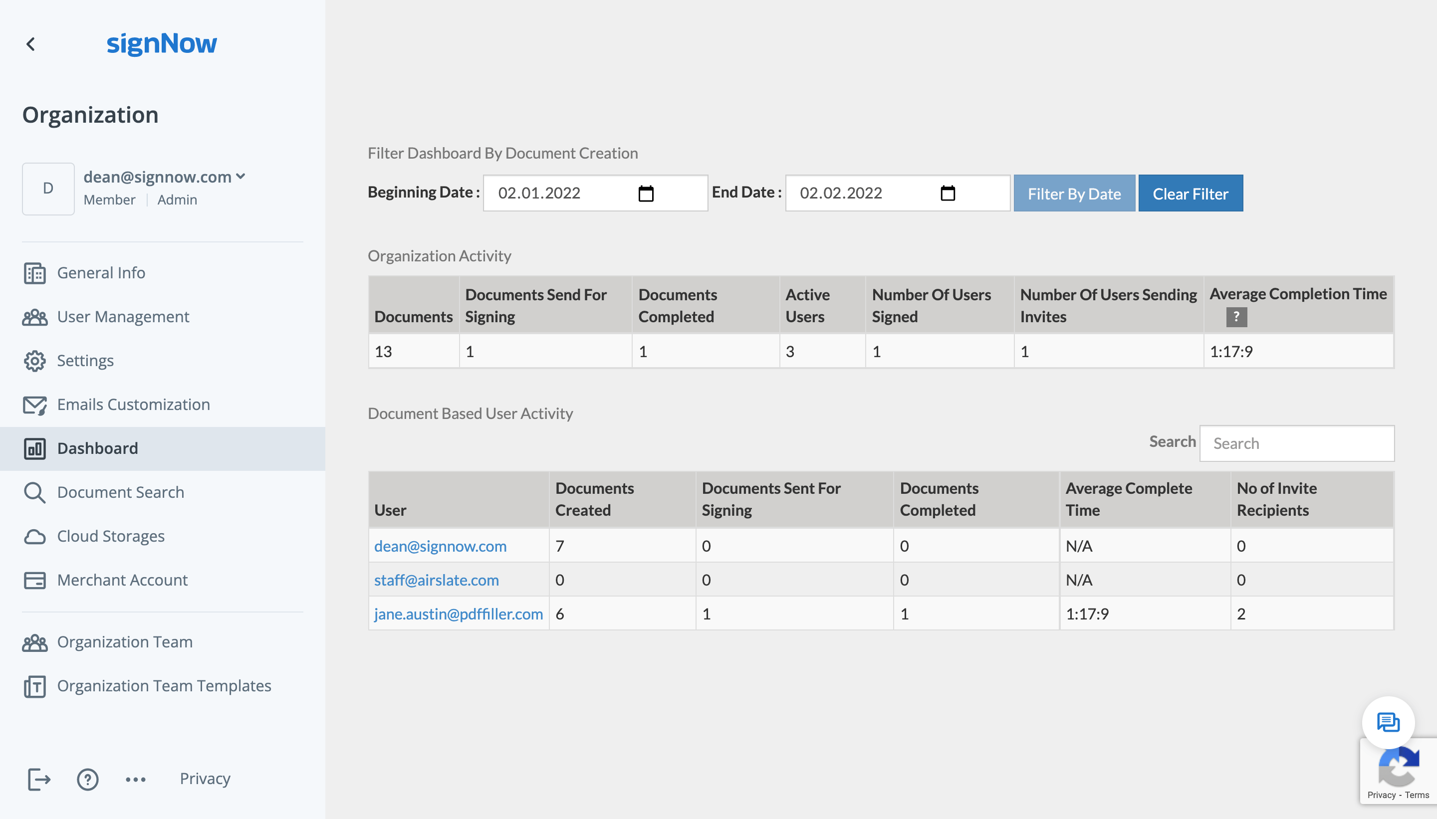Select Document Search in sidebar
This screenshot has width=1437, height=819.
(120, 492)
